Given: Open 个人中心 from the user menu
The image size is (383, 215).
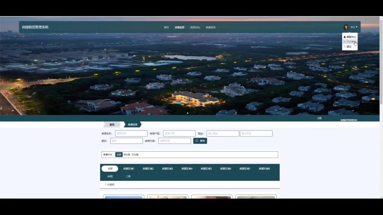Looking at the screenshot, I should [x=350, y=42].
